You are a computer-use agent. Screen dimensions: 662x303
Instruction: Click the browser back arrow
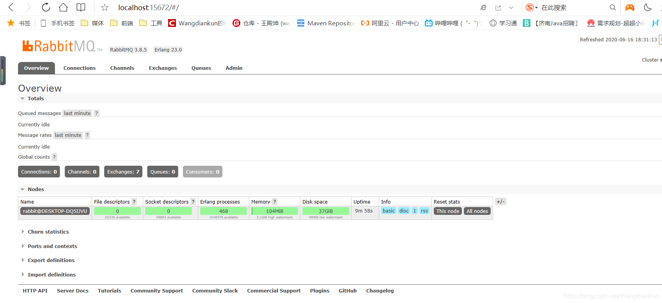pyautogui.click(x=11, y=7)
